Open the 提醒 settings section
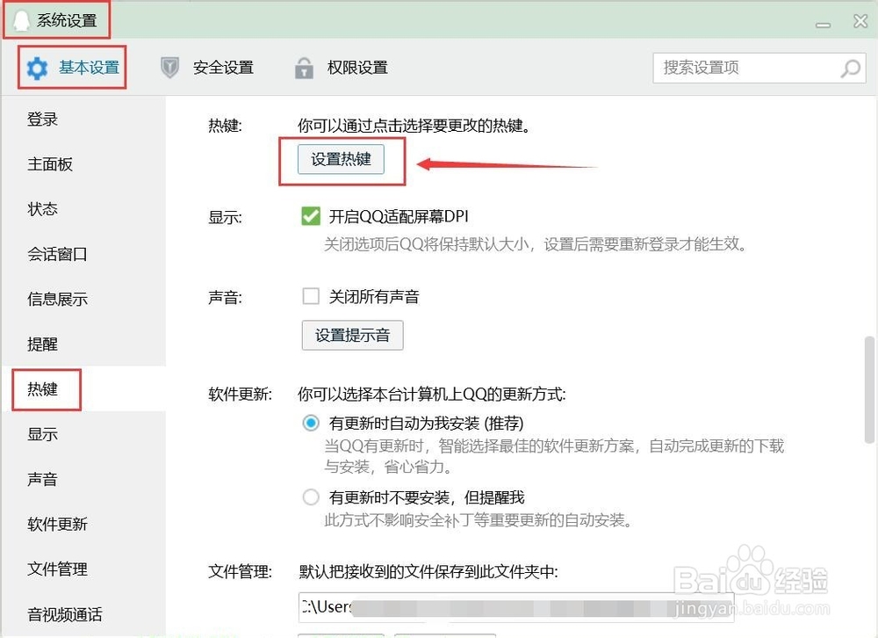The width and height of the screenshot is (878, 638). pyautogui.click(x=42, y=344)
